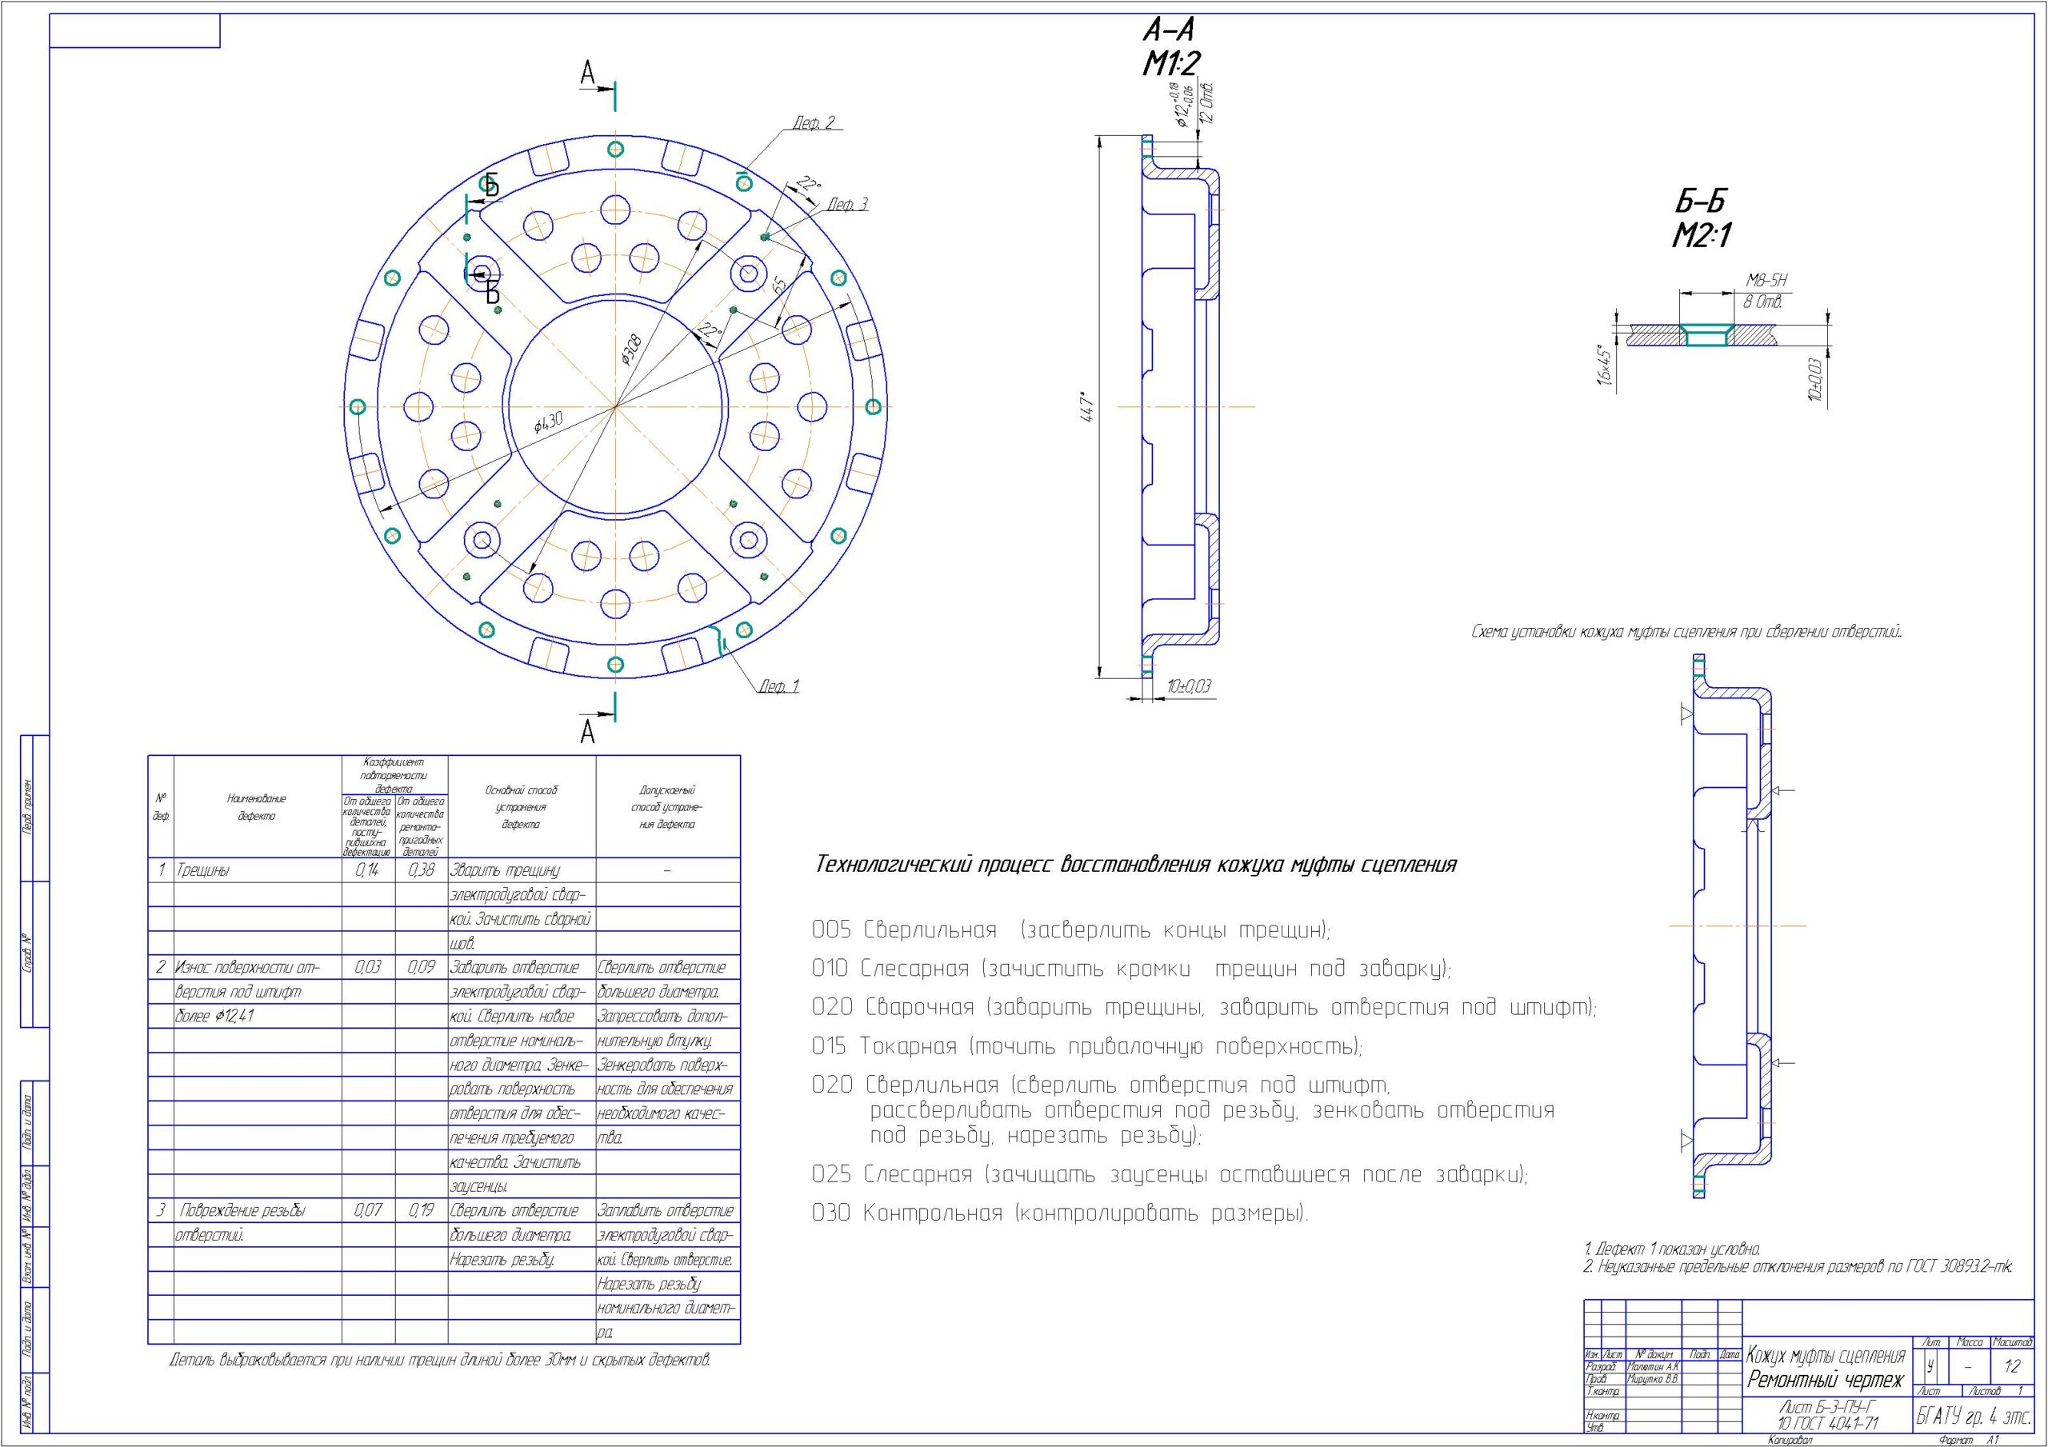Select operation line "005 Сверлильная"

(1070, 930)
